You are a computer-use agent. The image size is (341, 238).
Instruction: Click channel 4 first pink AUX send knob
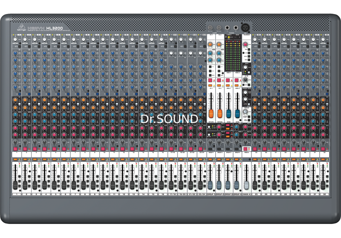(x=45, y=128)
